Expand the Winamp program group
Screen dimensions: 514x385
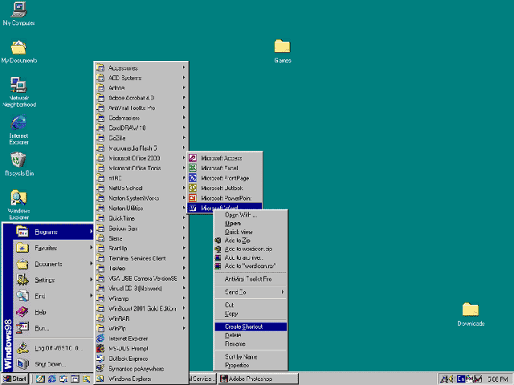click(141, 298)
